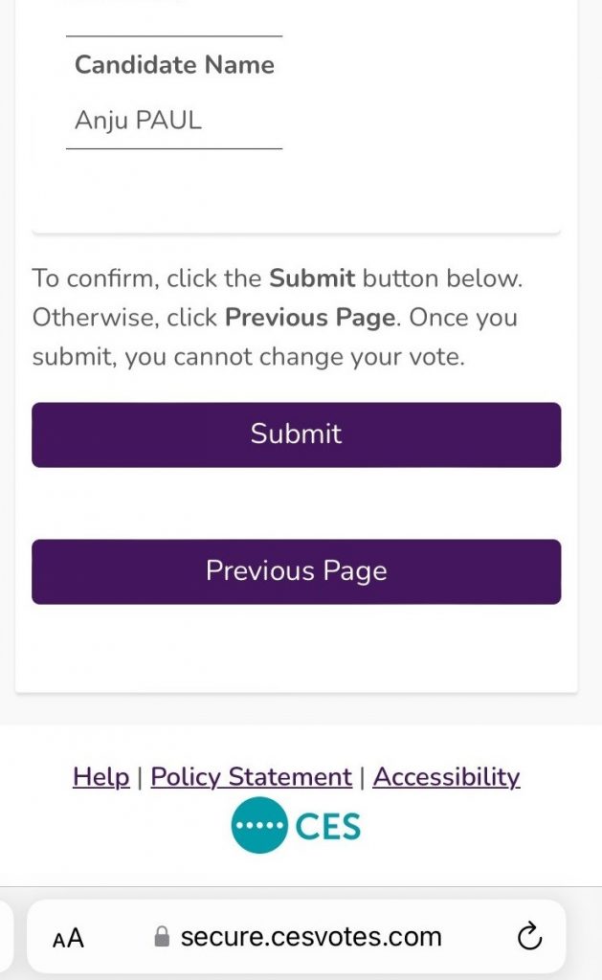This screenshot has height=980, width=602.
Task: Open the Help link
Action: point(100,776)
